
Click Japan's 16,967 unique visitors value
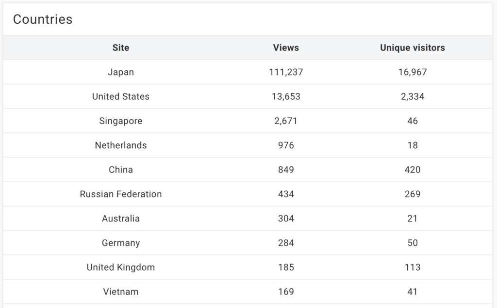point(413,72)
